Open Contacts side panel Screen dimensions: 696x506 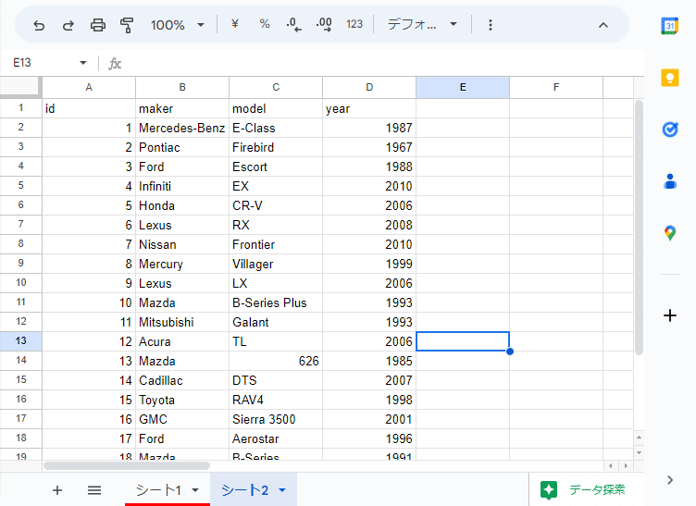[670, 181]
